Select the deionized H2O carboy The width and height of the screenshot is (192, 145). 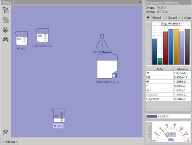(x=107, y=66)
